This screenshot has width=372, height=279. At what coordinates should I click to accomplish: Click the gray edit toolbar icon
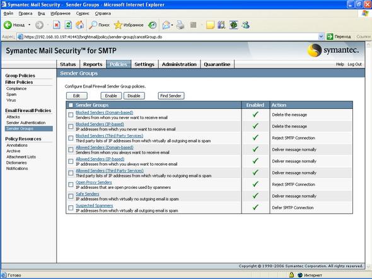(x=194, y=25)
